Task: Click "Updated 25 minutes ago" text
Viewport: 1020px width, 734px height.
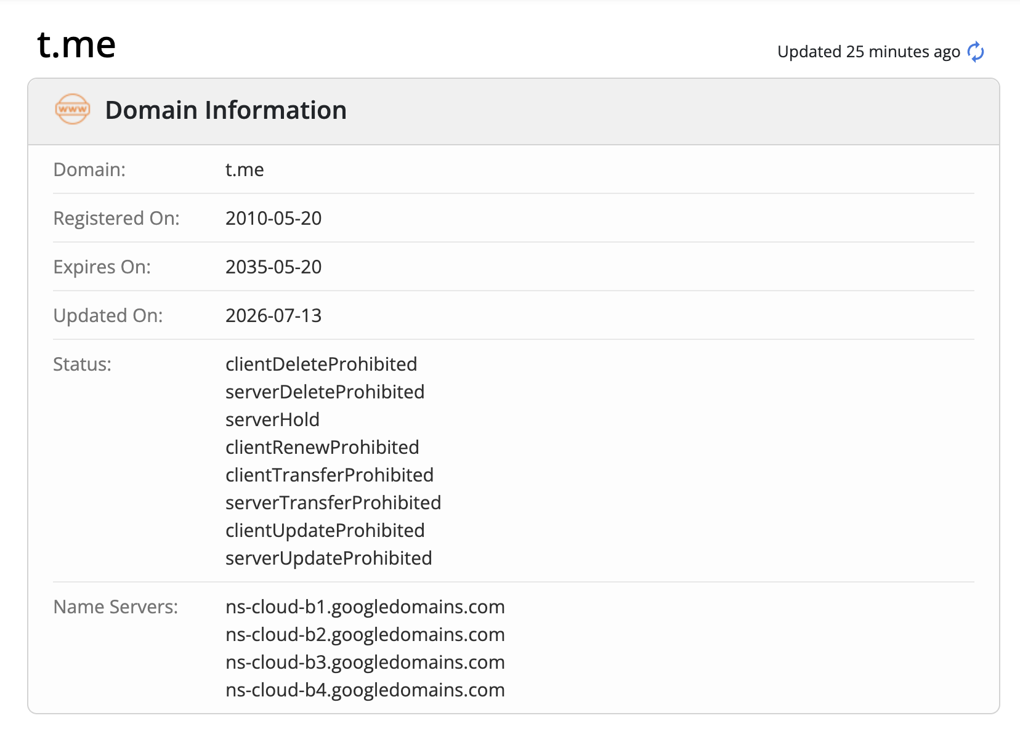Action: [868, 52]
